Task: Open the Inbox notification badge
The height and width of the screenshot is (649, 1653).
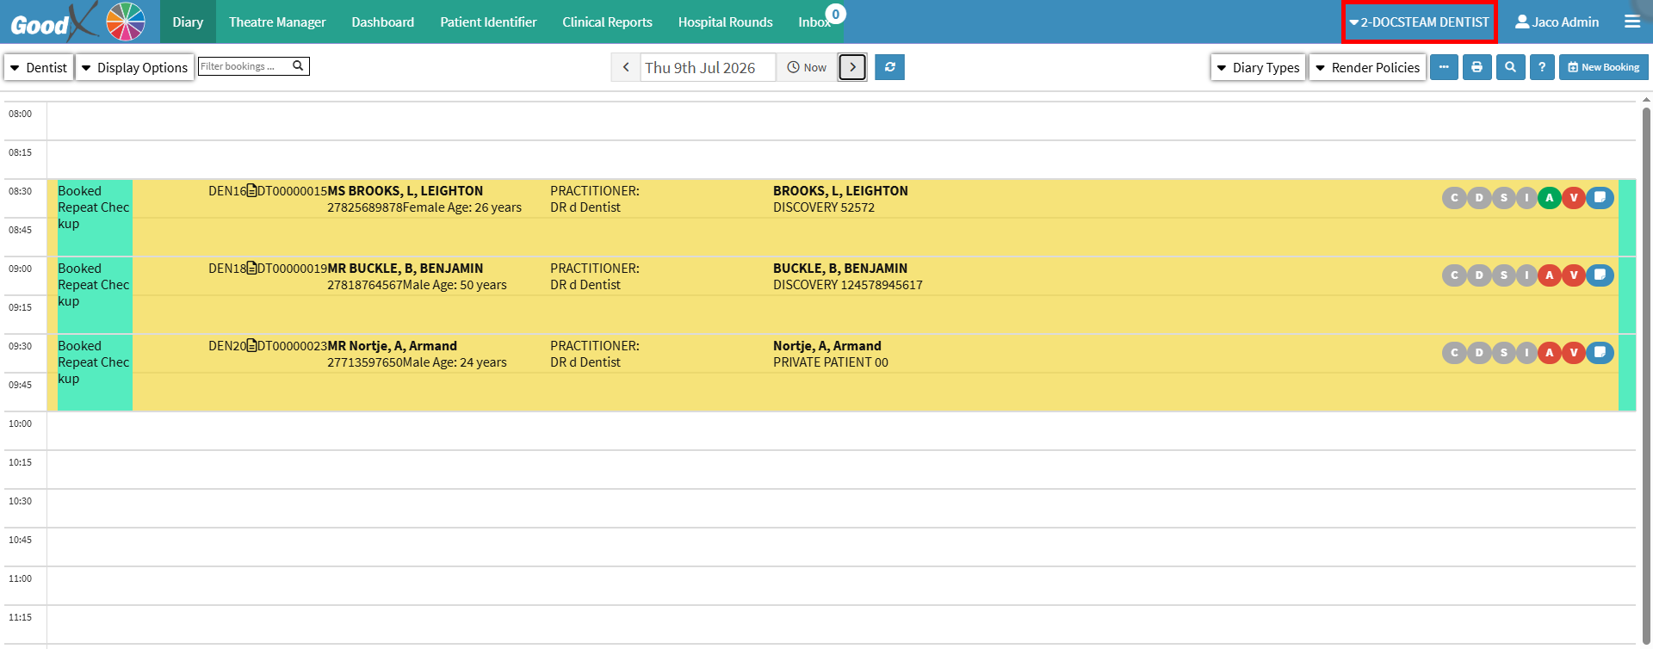Action: tap(835, 14)
